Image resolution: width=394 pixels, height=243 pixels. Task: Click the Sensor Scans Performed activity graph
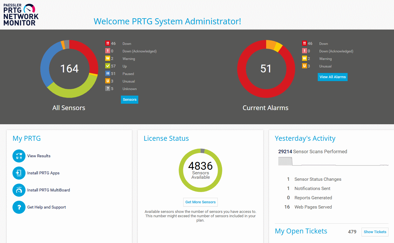point(333,162)
